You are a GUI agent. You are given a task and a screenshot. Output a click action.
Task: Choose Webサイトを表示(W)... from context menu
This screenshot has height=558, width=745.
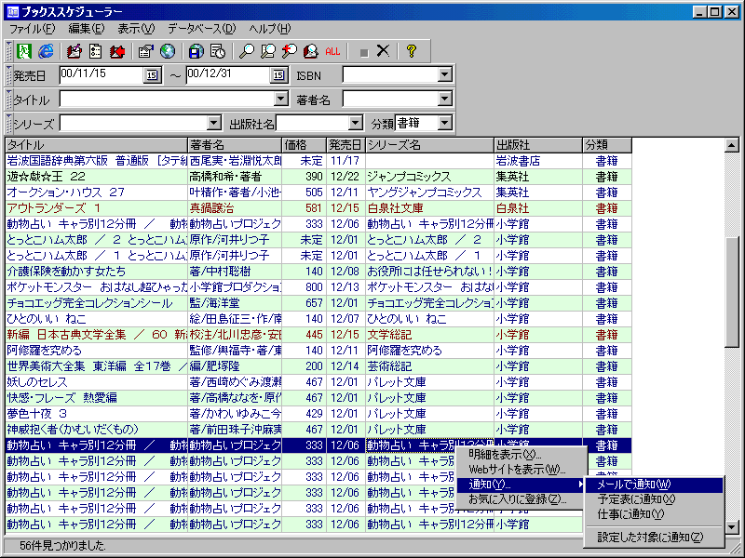pos(520,470)
